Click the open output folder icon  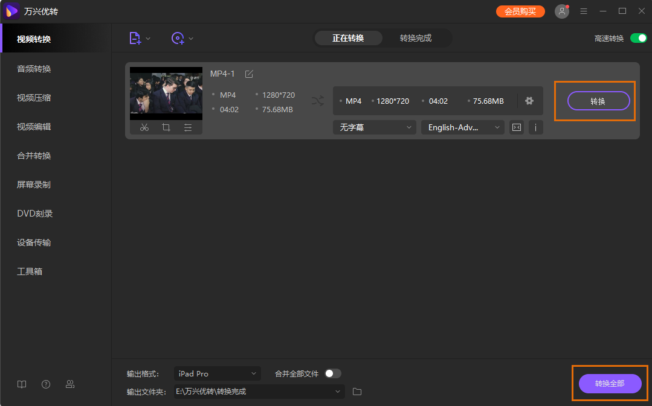pos(357,392)
